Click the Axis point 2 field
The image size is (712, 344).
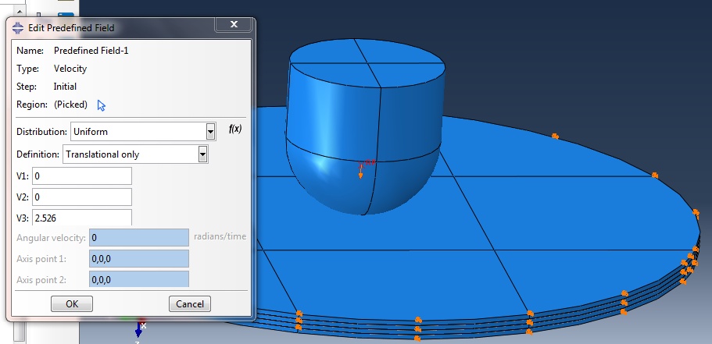139,279
